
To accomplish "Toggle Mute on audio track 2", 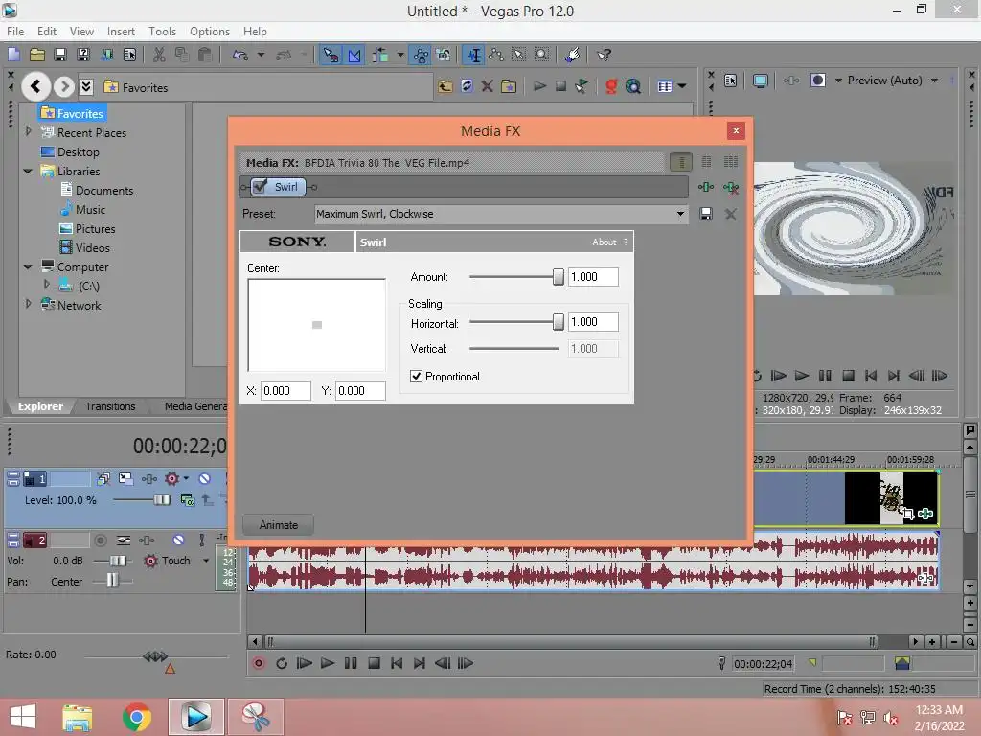I will point(178,540).
